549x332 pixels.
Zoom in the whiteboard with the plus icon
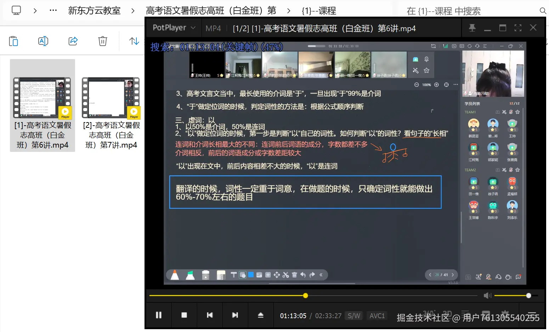[x=436, y=85]
